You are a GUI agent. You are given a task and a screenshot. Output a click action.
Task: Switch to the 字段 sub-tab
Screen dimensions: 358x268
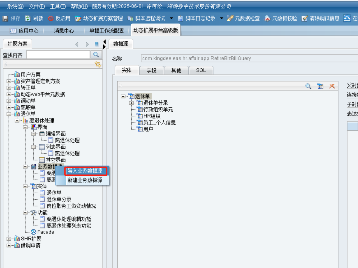pos(152,71)
